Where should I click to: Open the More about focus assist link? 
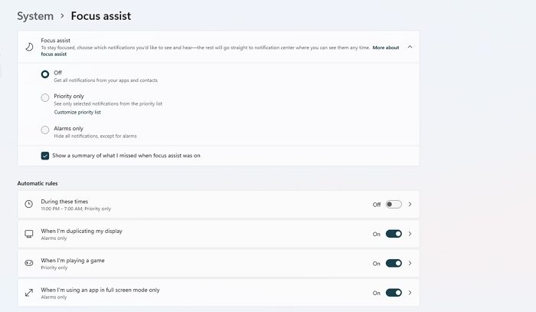point(385,48)
